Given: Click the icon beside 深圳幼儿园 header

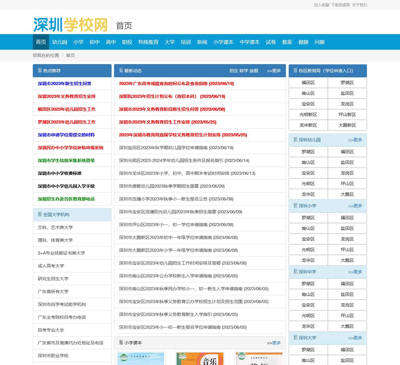Looking at the screenshot, I should [295, 139].
